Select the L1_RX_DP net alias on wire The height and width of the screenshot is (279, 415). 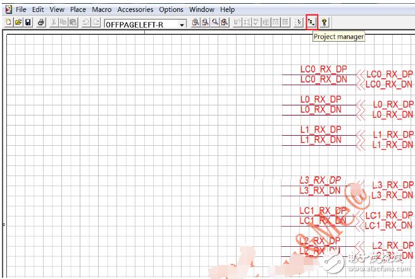pyautogui.click(x=321, y=130)
